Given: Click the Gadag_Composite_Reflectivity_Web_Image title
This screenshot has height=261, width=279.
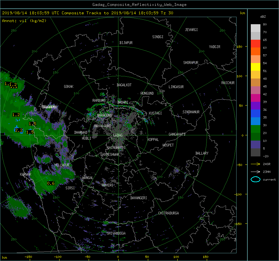Looking at the screenshot, I should tap(139, 5).
